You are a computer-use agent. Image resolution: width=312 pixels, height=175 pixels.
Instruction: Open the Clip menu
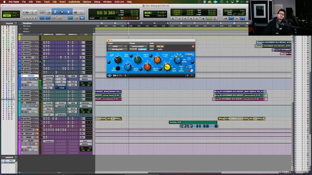(55, 2)
